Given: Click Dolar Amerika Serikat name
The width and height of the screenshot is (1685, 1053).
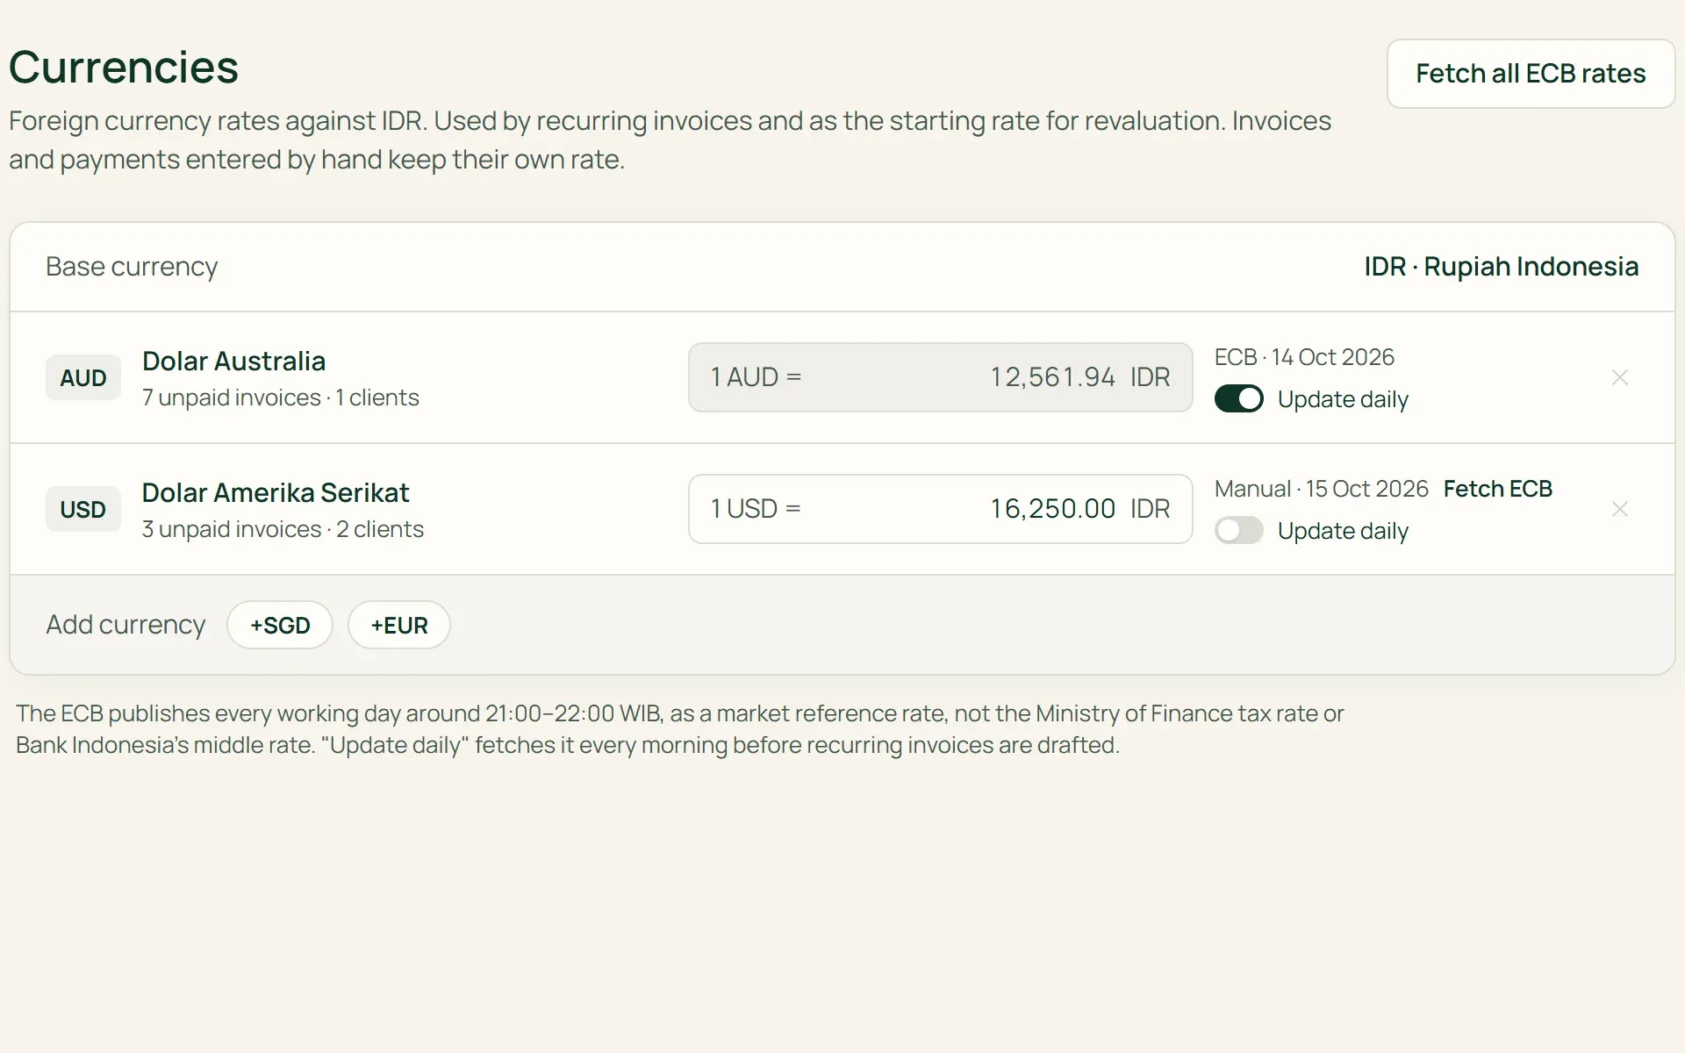Looking at the screenshot, I should pyautogui.click(x=276, y=492).
